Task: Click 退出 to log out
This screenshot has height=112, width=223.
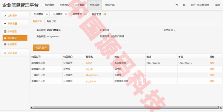Action: pos(218,5)
